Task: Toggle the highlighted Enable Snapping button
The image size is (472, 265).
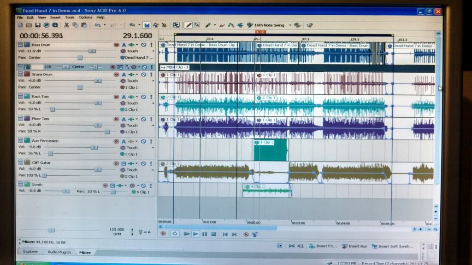Action: [147, 25]
